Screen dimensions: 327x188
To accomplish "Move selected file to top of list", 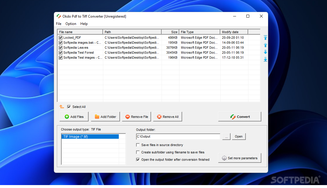I will [x=265, y=38].
